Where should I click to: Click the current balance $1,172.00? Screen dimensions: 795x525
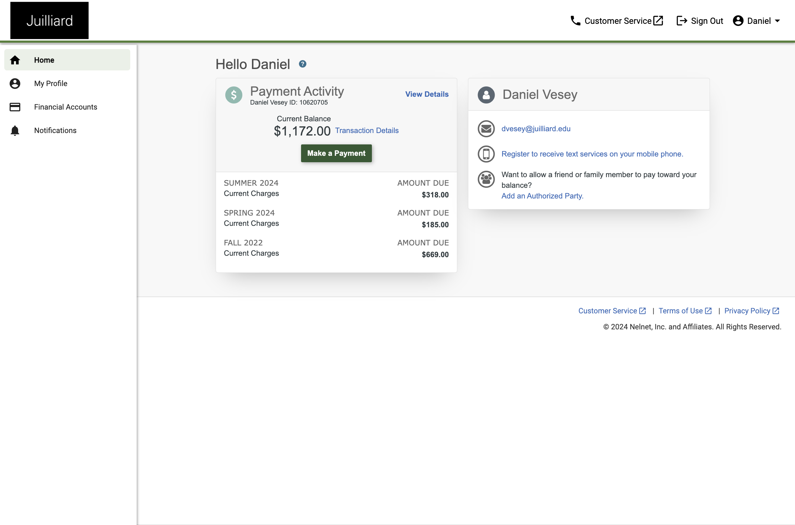click(302, 131)
